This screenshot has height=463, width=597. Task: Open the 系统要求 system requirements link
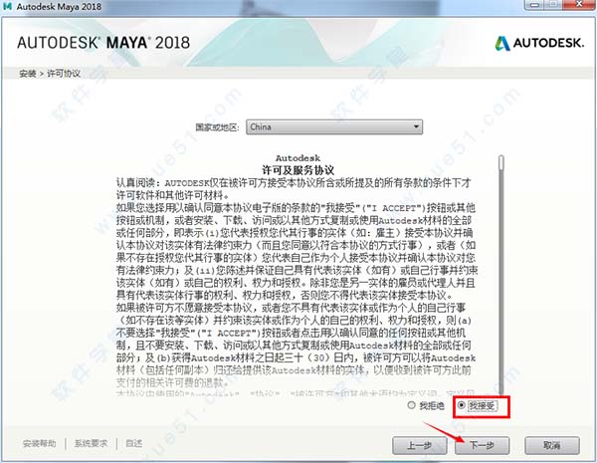coord(91,443)
